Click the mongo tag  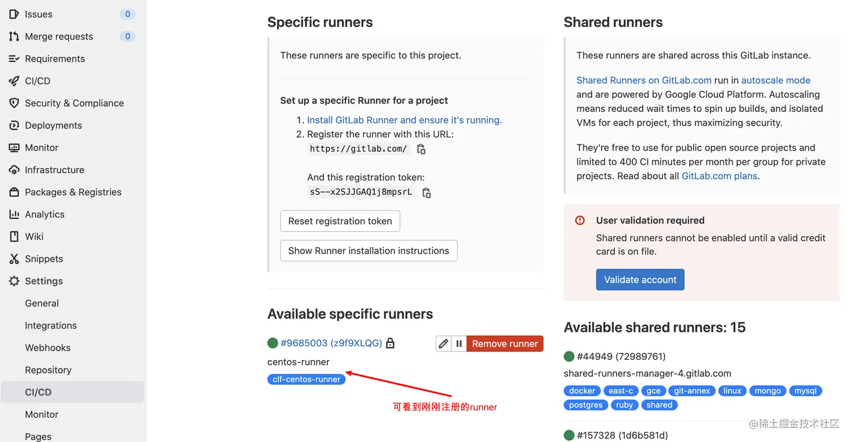(767, 391)
